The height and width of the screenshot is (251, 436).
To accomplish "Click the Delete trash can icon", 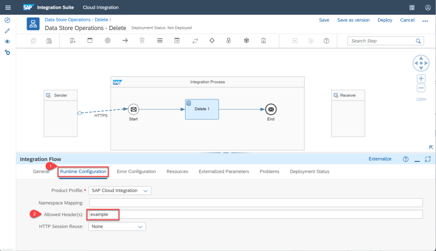I will pos(142,40).
